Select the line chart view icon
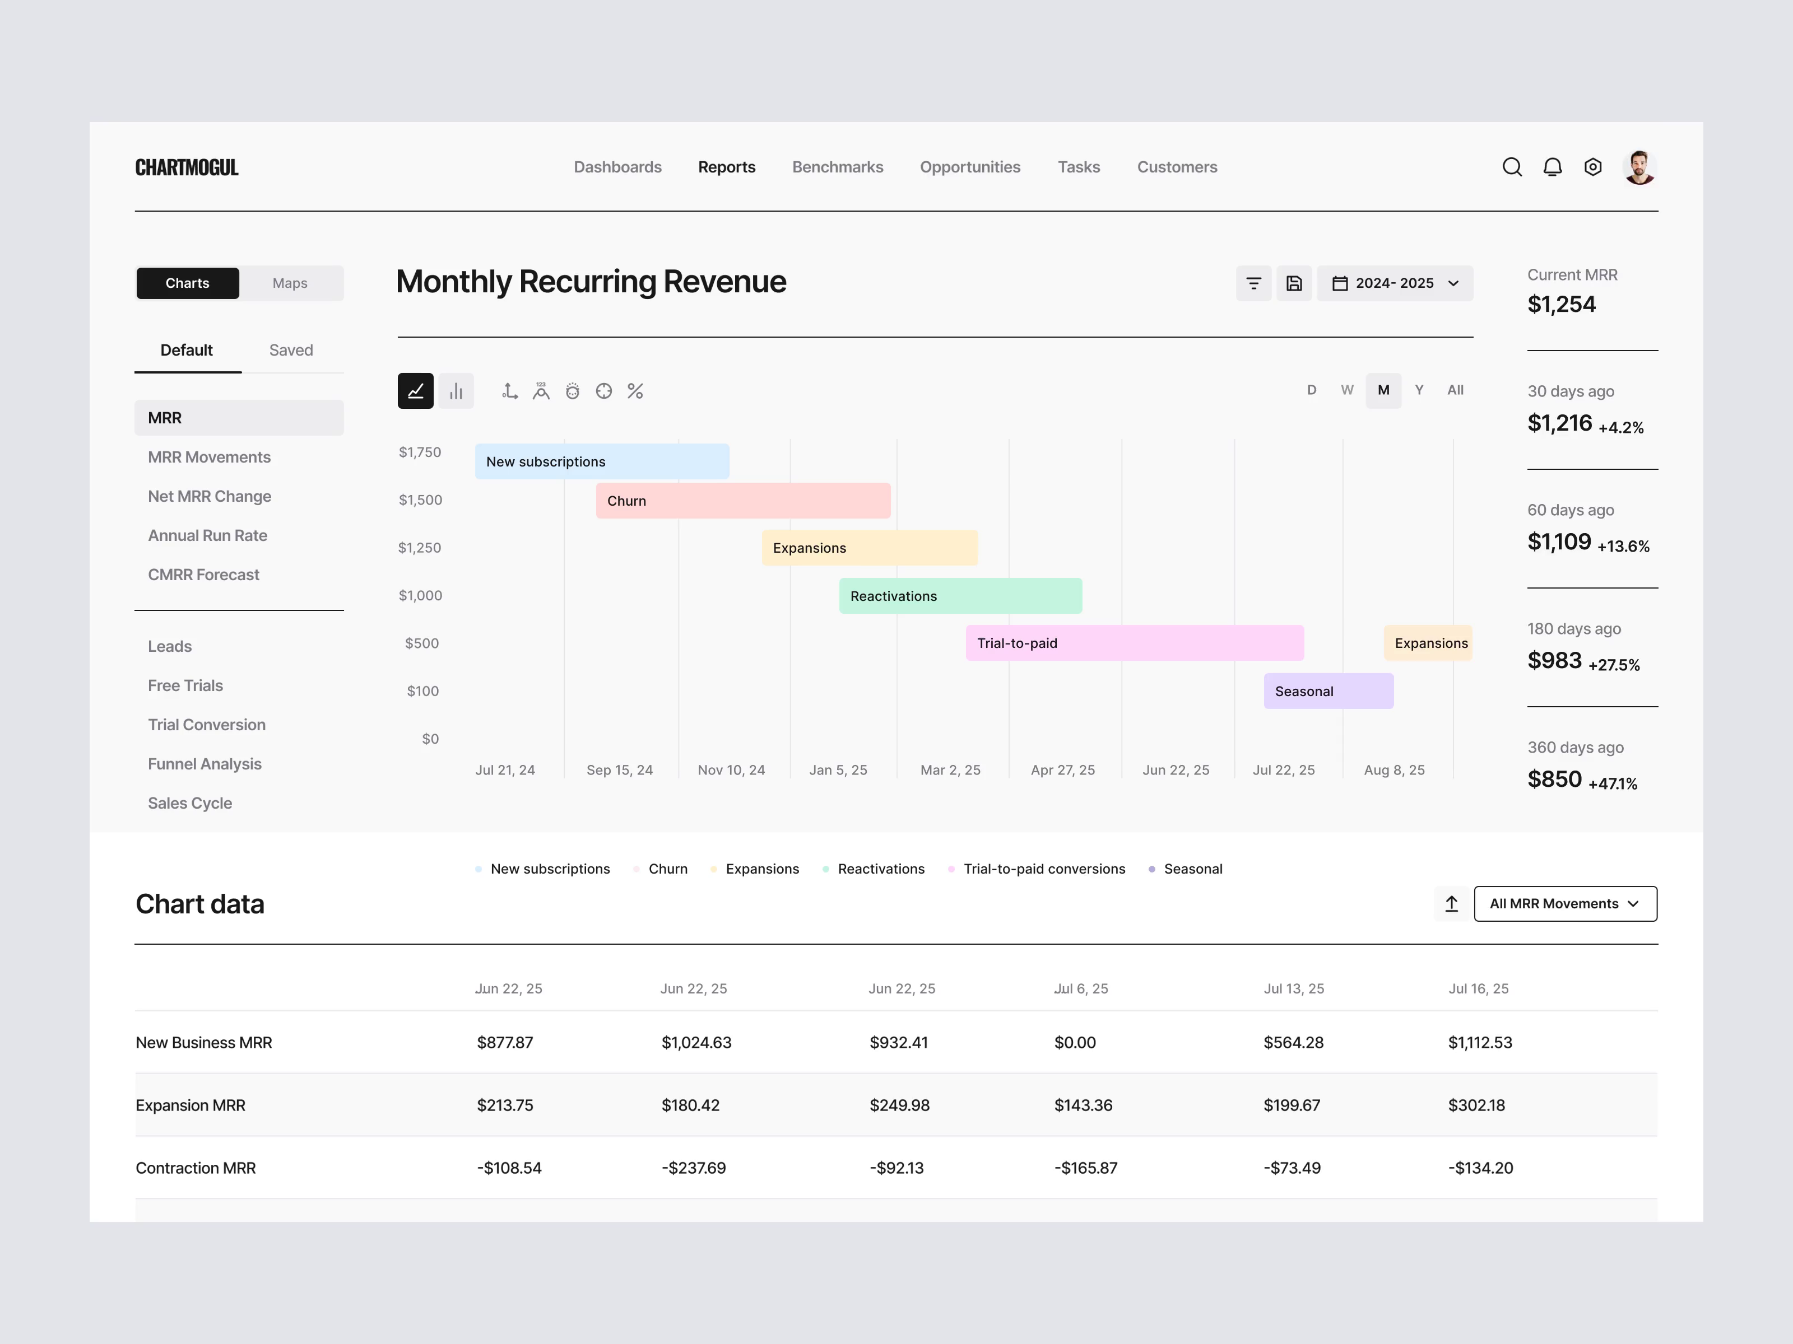The height and width of the screenshot is (1344, 1793). pos(416,390)
